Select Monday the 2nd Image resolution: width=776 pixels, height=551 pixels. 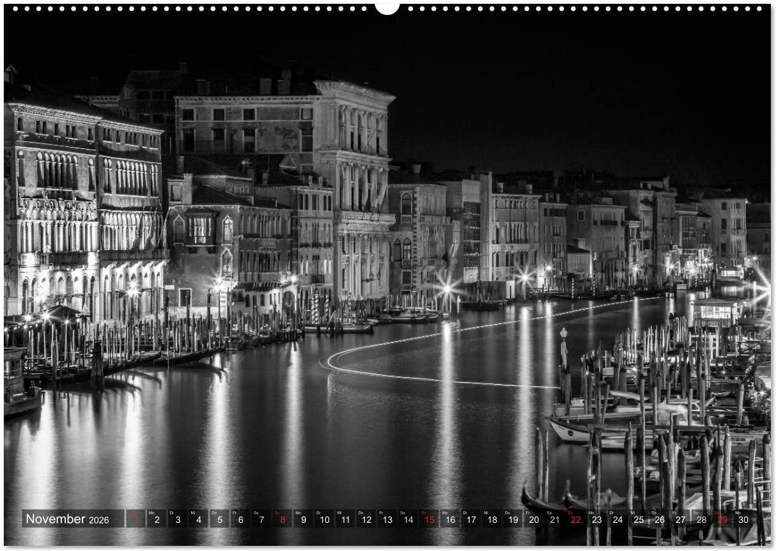(157, 519)
